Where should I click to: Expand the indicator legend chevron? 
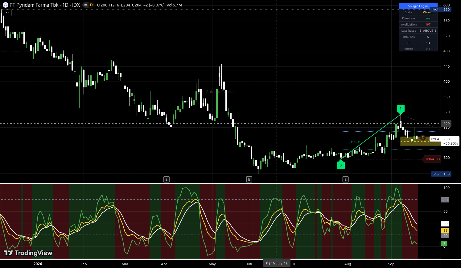tap(7, 13)
